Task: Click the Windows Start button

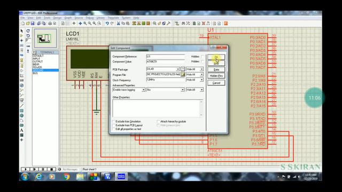Action: point(25,177)
